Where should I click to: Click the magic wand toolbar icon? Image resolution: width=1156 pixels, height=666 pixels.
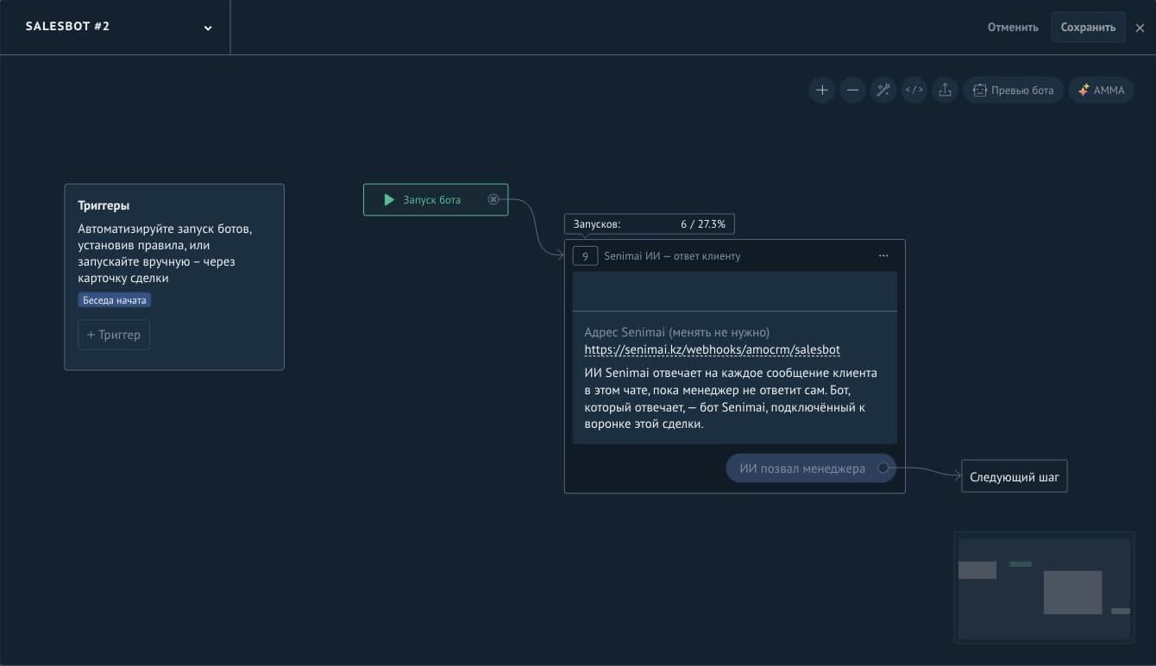click(883, 90)
